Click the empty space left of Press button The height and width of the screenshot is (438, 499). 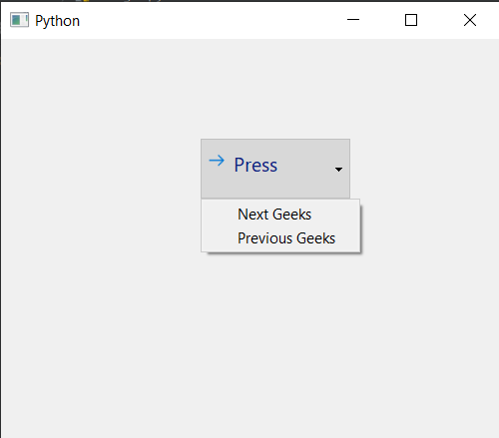pos(100,169)
